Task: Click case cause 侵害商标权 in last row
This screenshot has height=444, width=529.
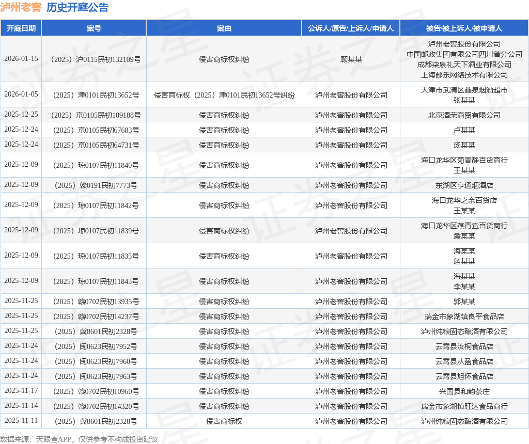Action: pos(224,421)
